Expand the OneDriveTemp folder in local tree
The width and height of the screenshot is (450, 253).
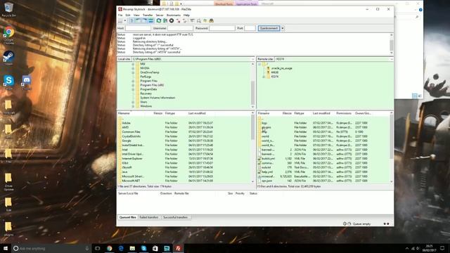point(133,72)
